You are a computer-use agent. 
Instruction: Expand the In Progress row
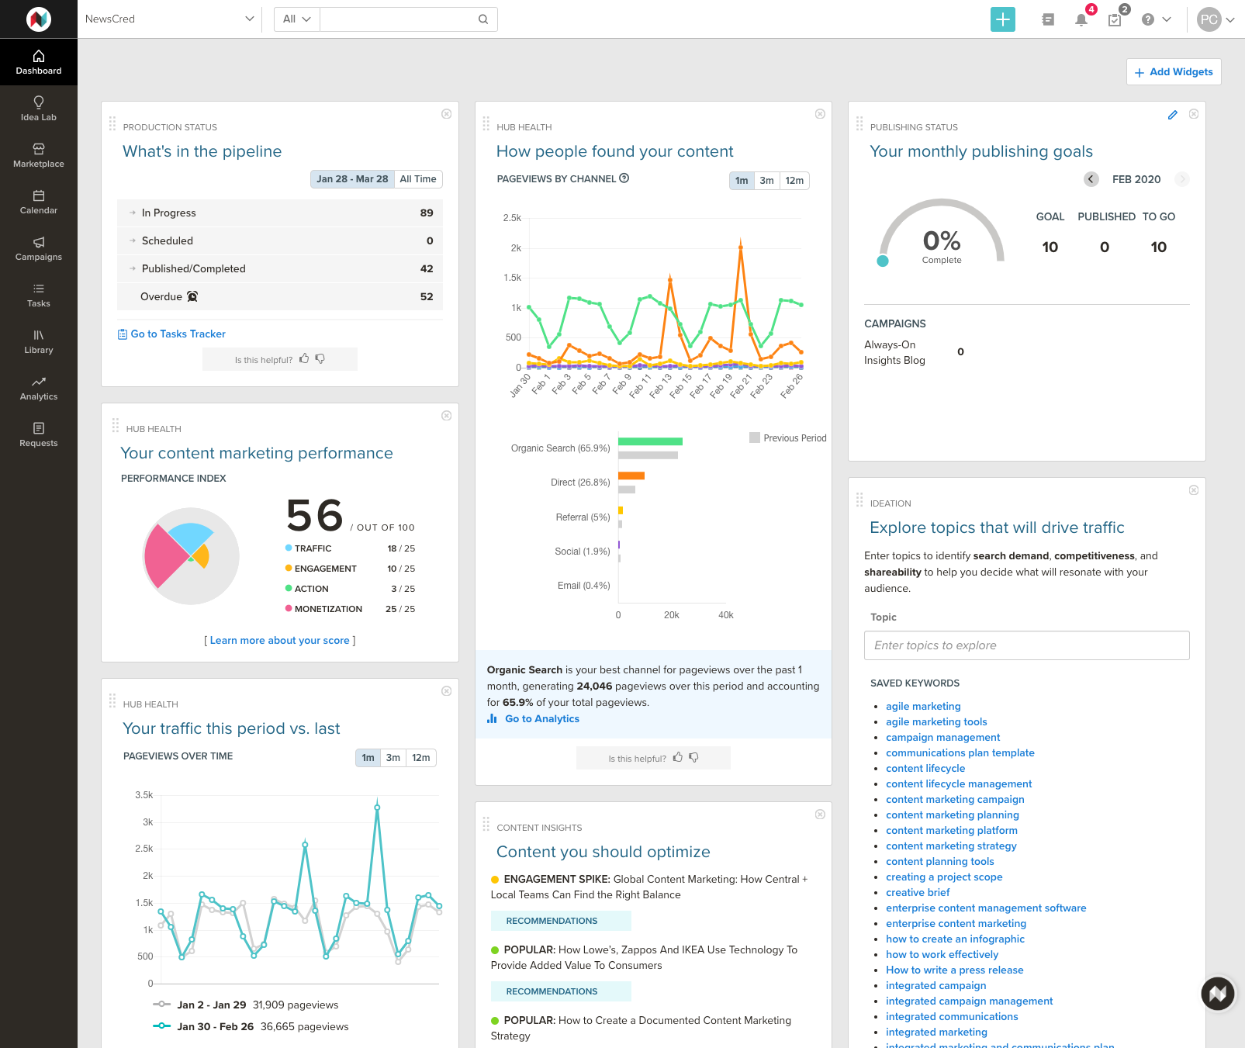pyautogui.click(x=280, y=213)
